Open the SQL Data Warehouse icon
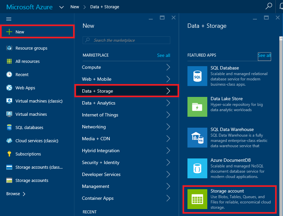Viewport: 283px width, 216px height. tap(197, 137)
